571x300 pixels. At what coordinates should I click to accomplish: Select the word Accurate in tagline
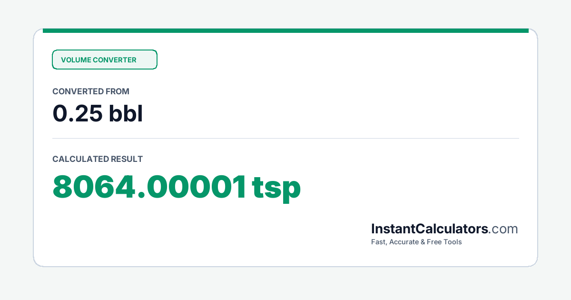(404, 242)
